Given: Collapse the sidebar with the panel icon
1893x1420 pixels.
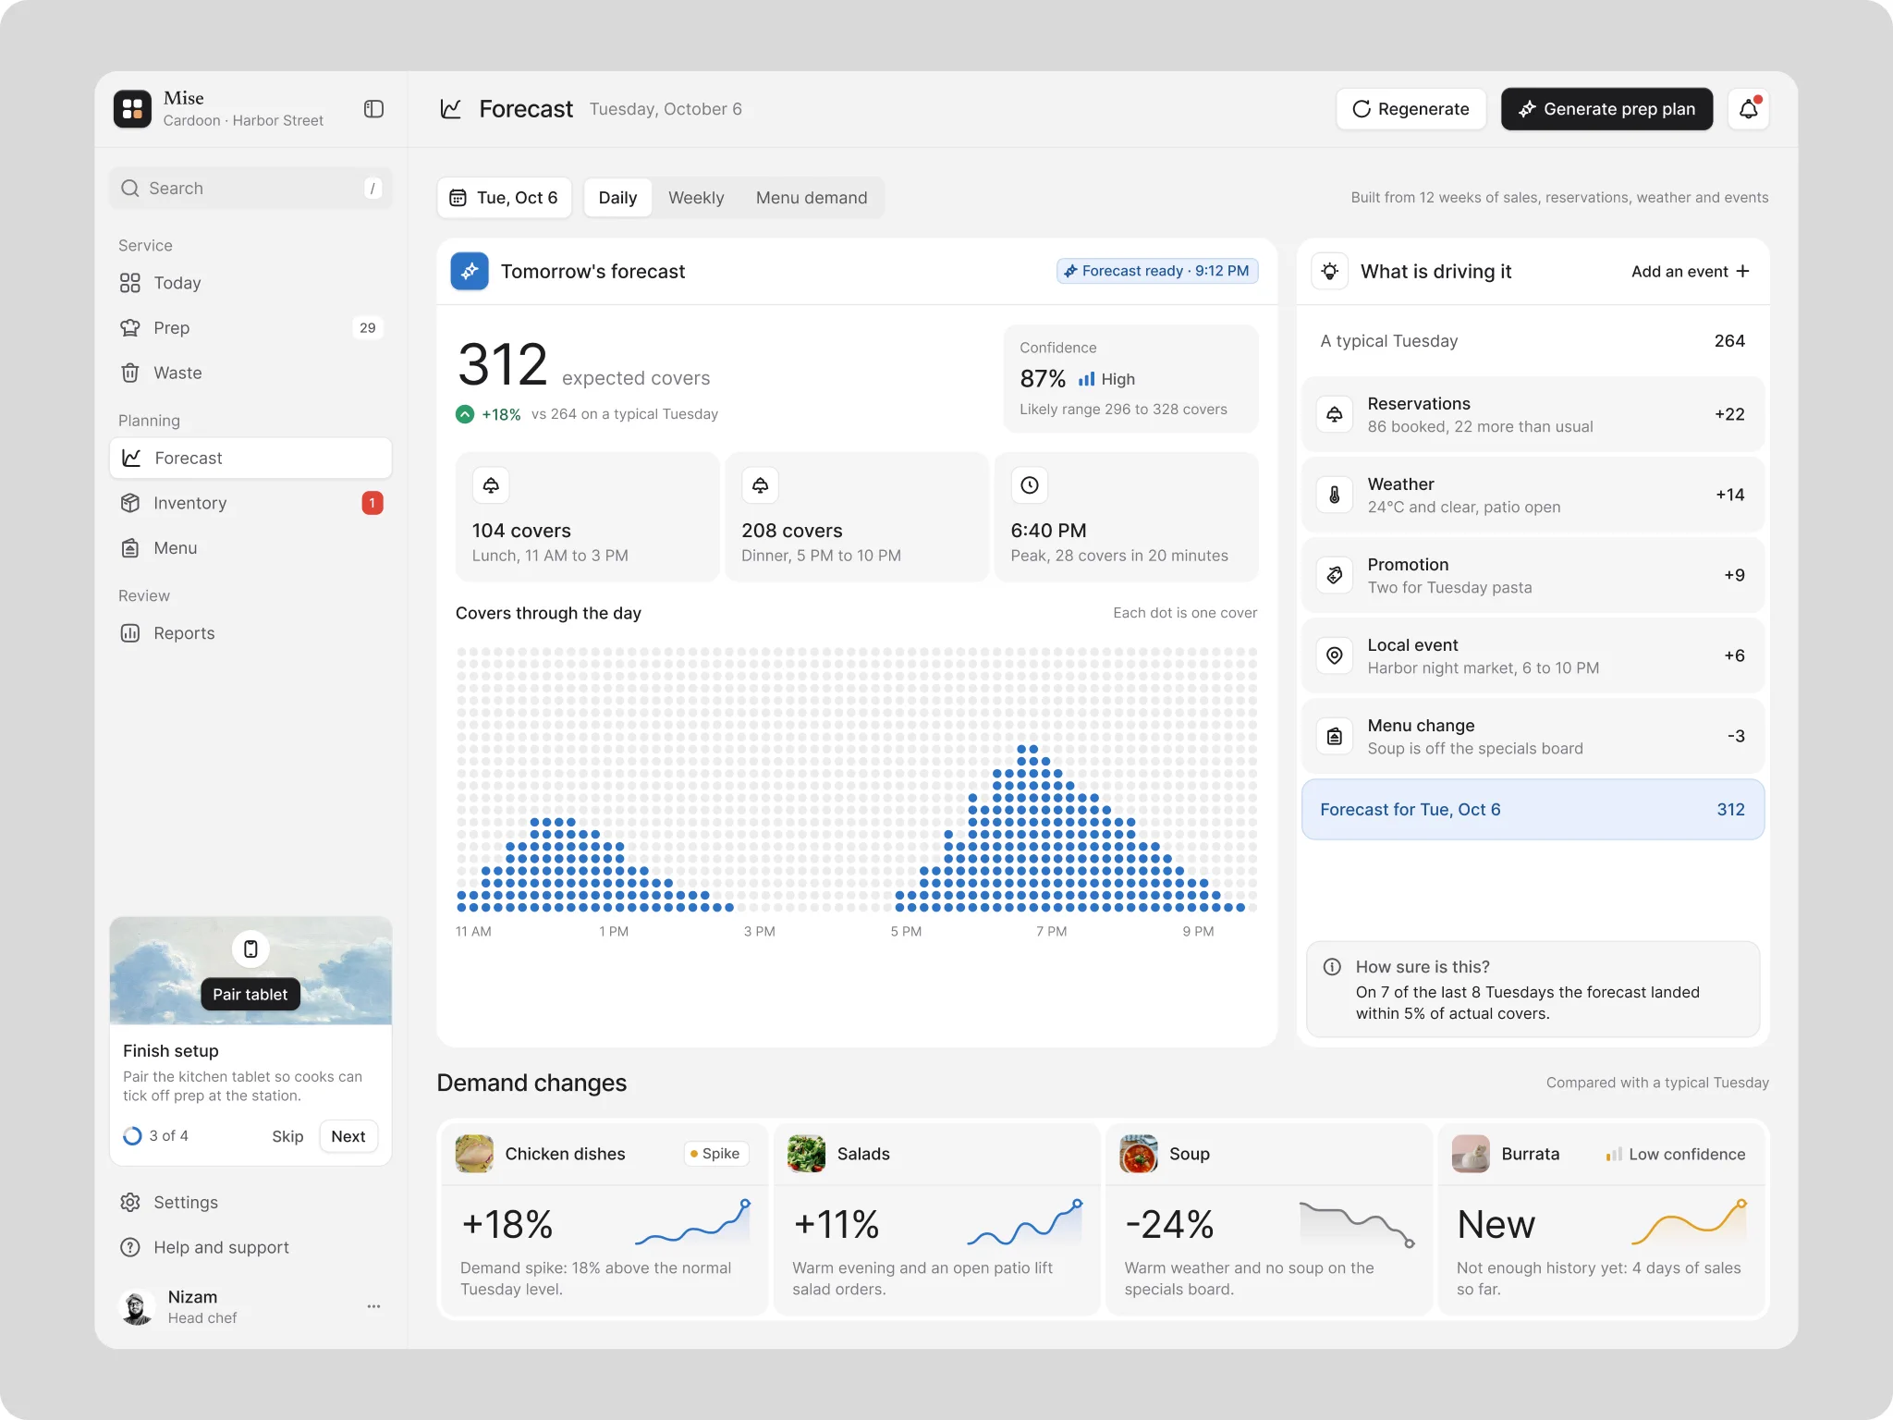Looking at the screenshot, I should (x=373, y=109).
